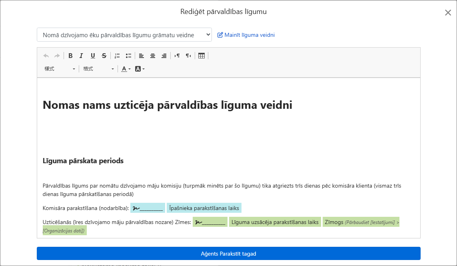Click the edit pencil icon beside Mainīt līguma veidni
The height and width of the screenshot is (266, 457).
(220, 35)
